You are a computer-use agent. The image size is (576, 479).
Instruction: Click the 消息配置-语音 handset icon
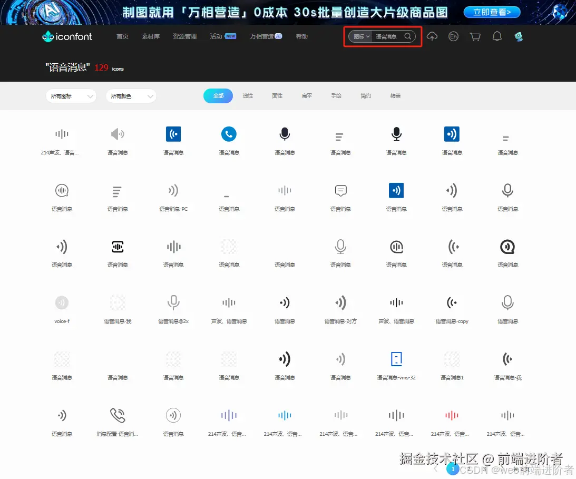pos(117,415)
